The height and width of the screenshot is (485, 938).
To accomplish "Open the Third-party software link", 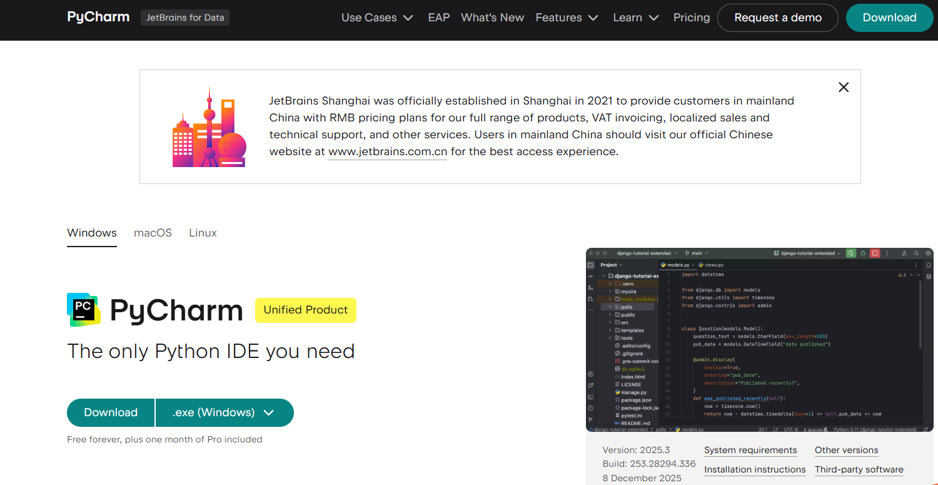I will pyautogui.click(x=859, y=470).
